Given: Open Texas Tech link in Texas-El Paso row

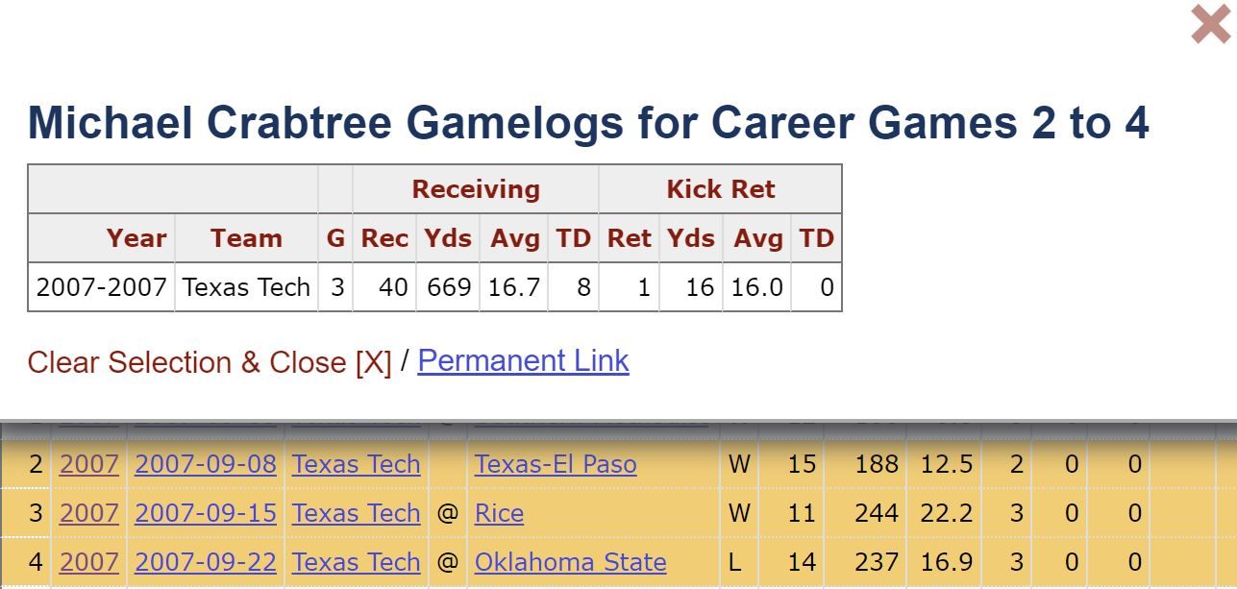Looking at the screenshot, I should click(357, 464).
